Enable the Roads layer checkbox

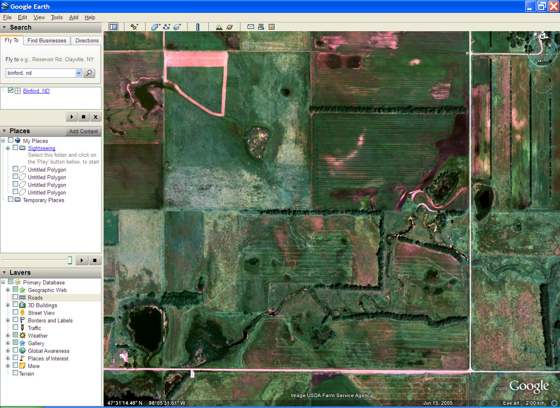coord(15,297)
